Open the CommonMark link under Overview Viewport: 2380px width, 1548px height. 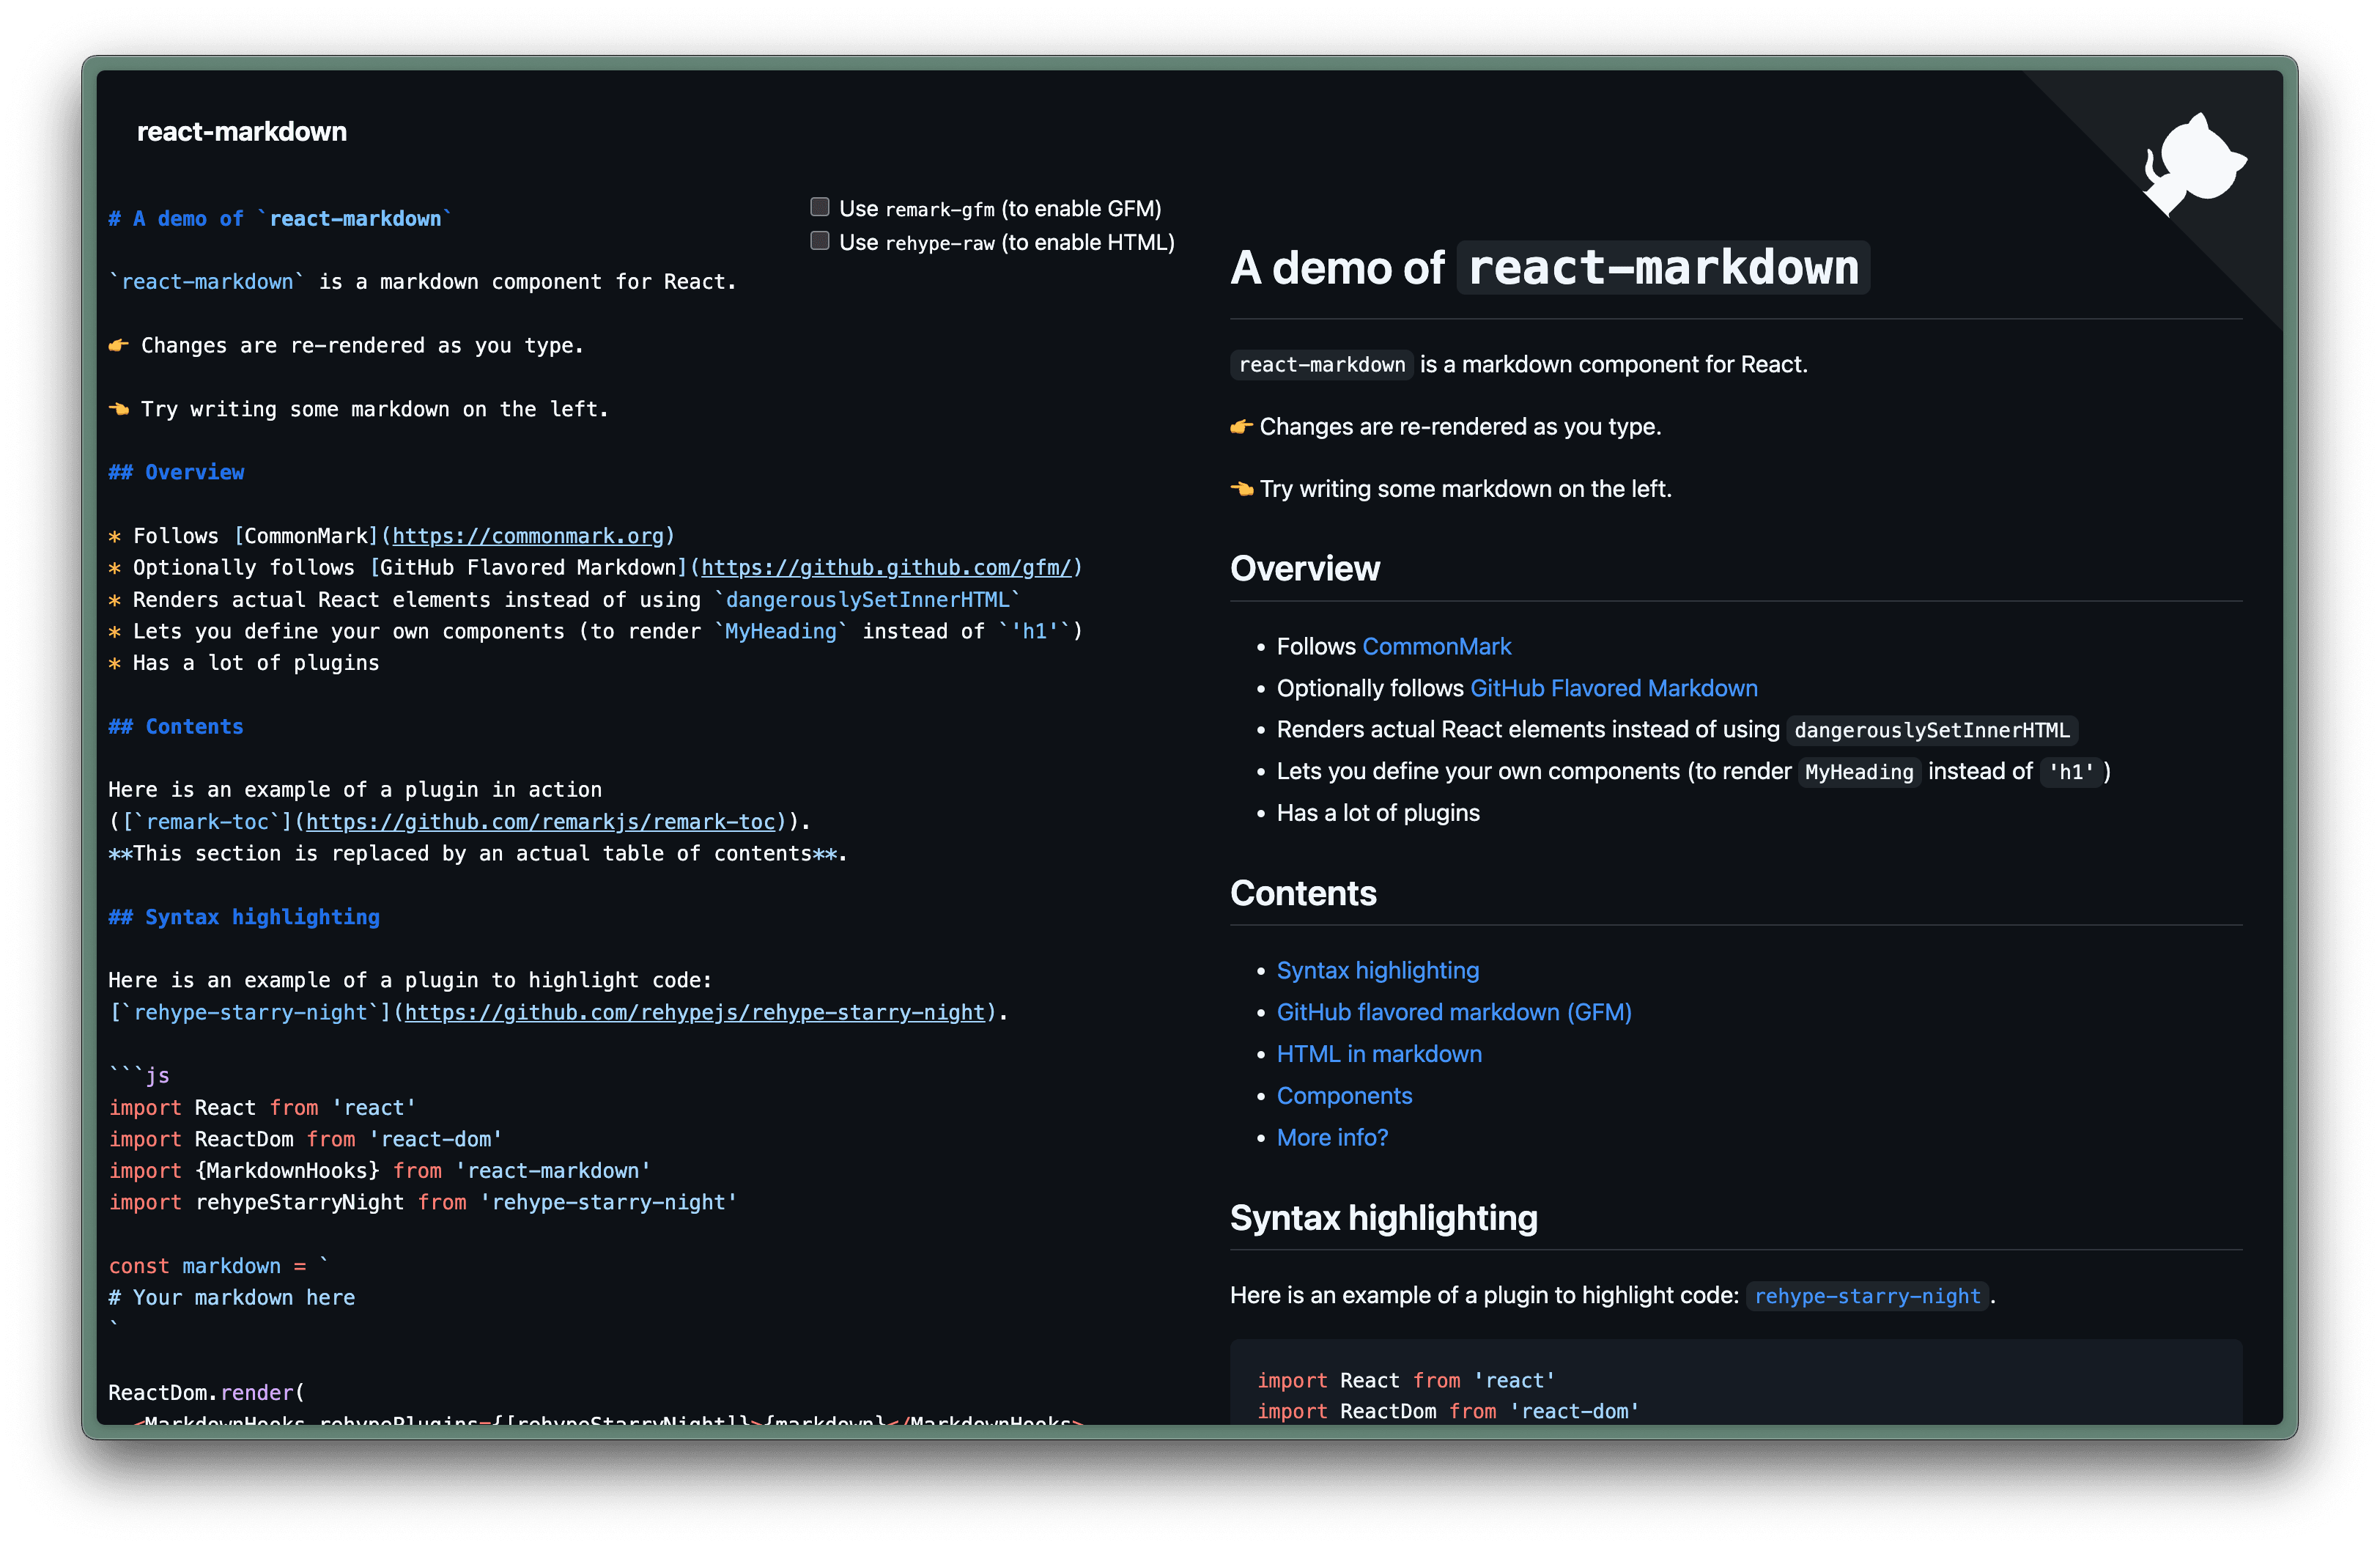(x=1437, y=646)
